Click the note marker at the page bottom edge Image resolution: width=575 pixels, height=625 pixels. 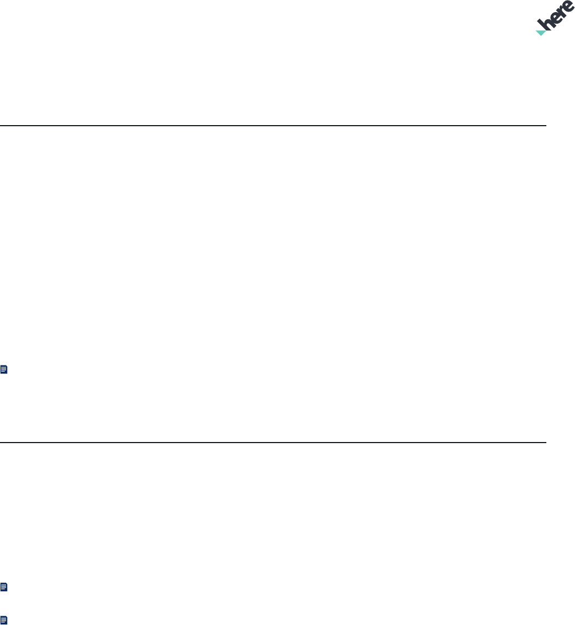(4, 620)
